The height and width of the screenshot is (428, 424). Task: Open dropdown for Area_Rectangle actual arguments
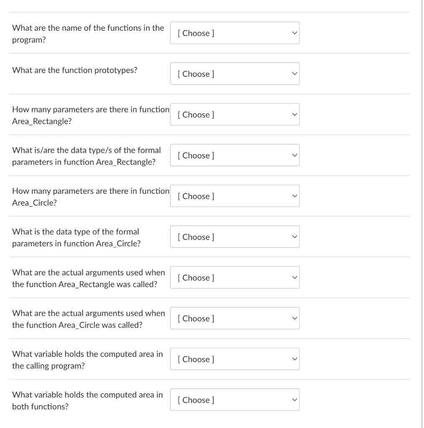pos(235,277)
